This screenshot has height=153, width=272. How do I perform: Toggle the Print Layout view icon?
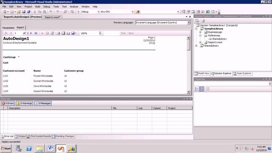pyautogui.click(x=63, y=33)
